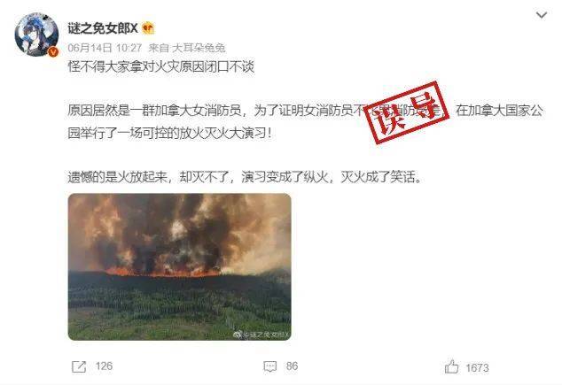Click the repost count 126
Screen dimensions: 562x385
click(x=104, y=366)
